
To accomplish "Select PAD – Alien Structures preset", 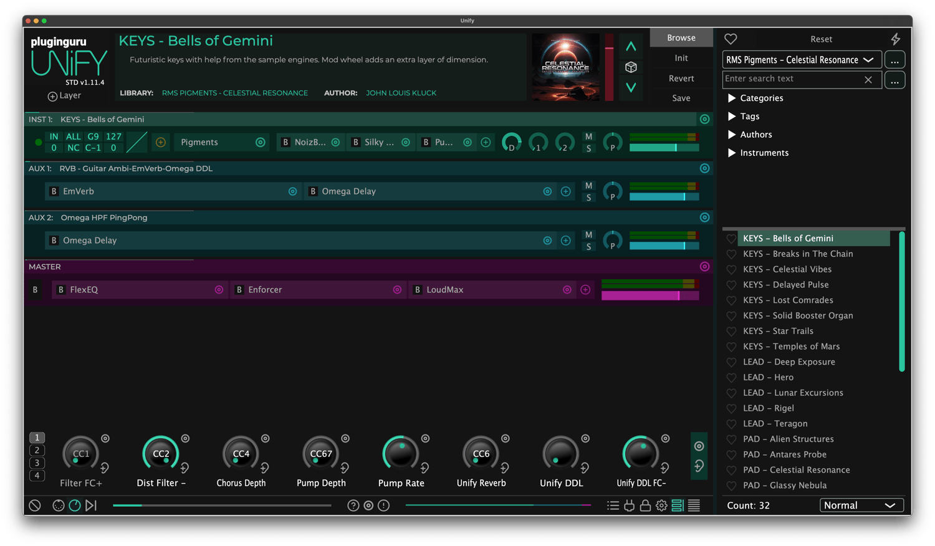I will (788, 439).
